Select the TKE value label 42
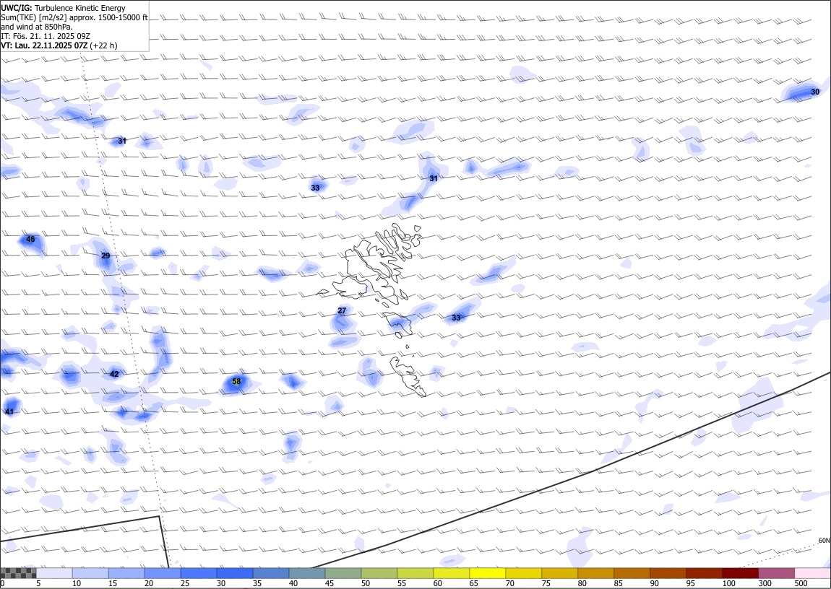The height and width of the screenshot is (589, 831). coord(114,374)
